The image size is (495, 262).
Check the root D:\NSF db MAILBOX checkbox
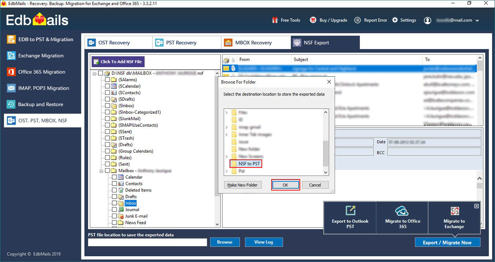coord(100,73)
